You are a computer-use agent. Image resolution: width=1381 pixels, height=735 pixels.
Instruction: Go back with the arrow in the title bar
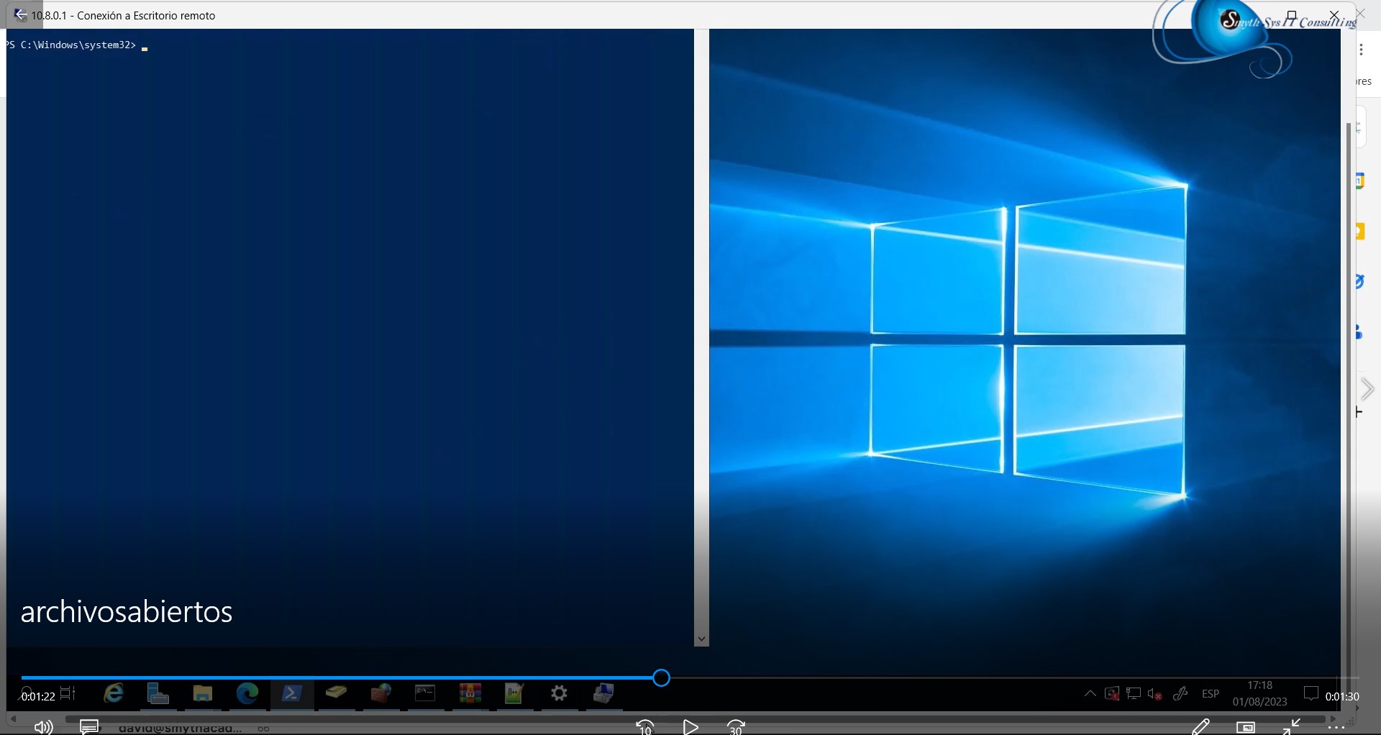[x=21, y=14]
